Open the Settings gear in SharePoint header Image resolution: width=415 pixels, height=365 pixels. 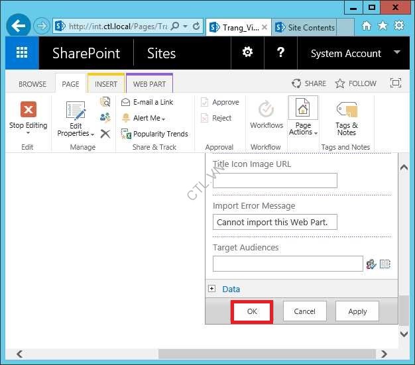point(247,53)
